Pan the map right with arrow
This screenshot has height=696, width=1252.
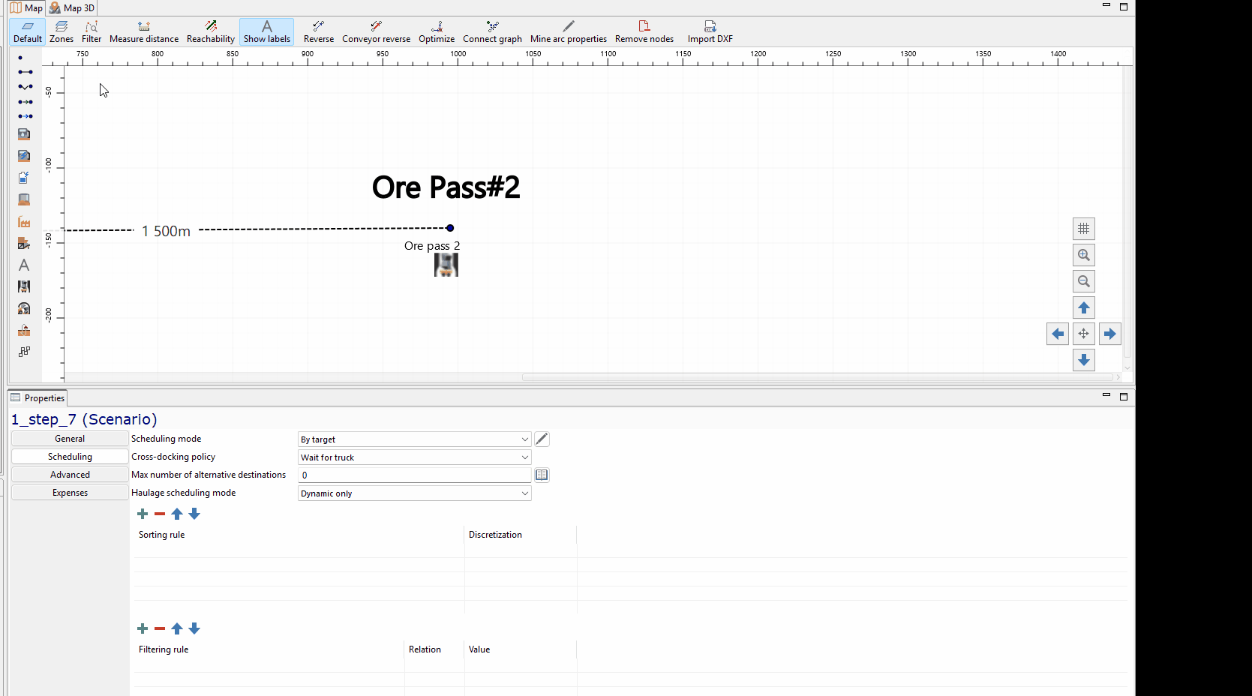pyautogui.click(x=1109, y=334)
